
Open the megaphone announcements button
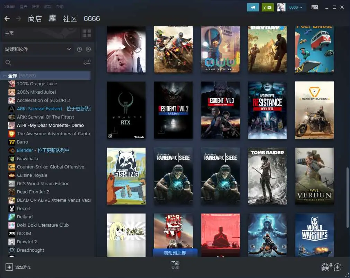(x=253, y=7)
